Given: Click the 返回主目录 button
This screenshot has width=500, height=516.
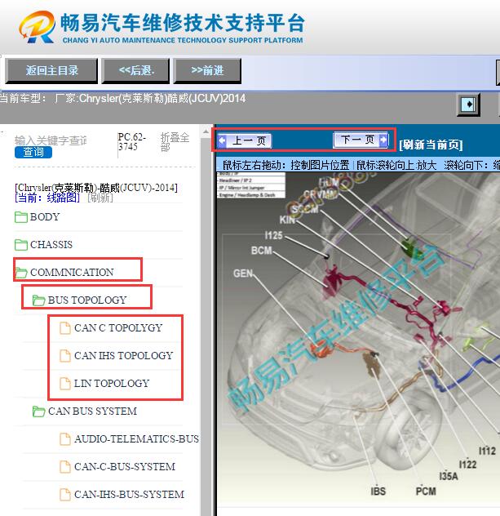Looking at the screenshot, I should pyautogui.click(x=51, y=71).
